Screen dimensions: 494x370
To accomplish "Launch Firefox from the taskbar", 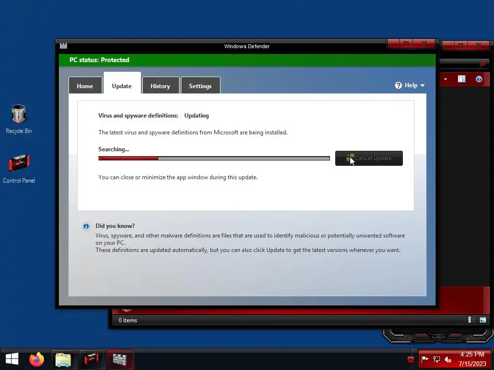I will (x=37, y=359).
